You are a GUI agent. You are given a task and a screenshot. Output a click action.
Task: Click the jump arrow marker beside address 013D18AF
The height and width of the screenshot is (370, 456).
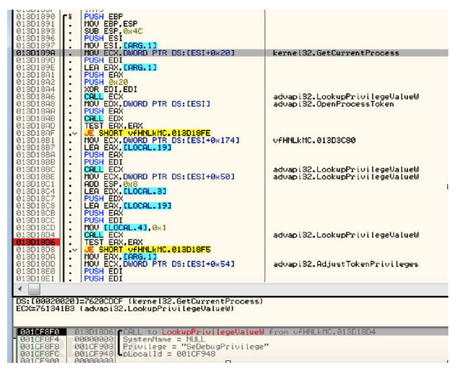tap(75, 132)
